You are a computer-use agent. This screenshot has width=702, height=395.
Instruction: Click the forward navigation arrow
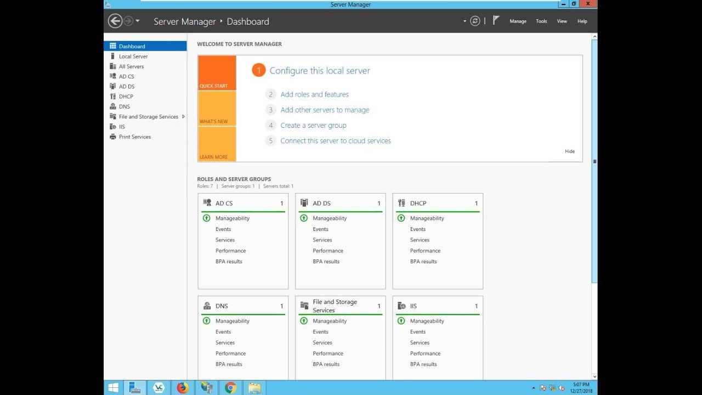(x=129, y=21)
